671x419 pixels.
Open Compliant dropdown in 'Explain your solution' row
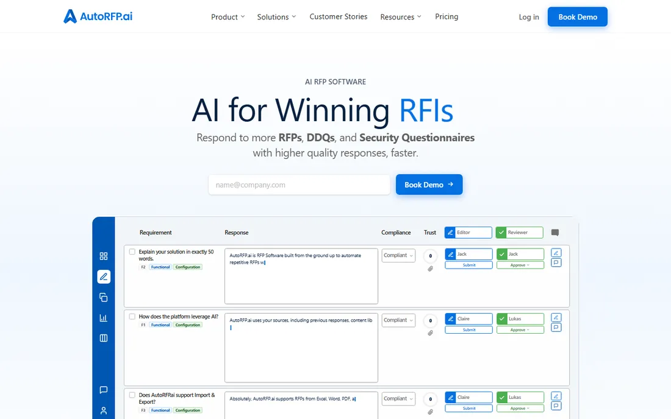(x=398, y=255)
